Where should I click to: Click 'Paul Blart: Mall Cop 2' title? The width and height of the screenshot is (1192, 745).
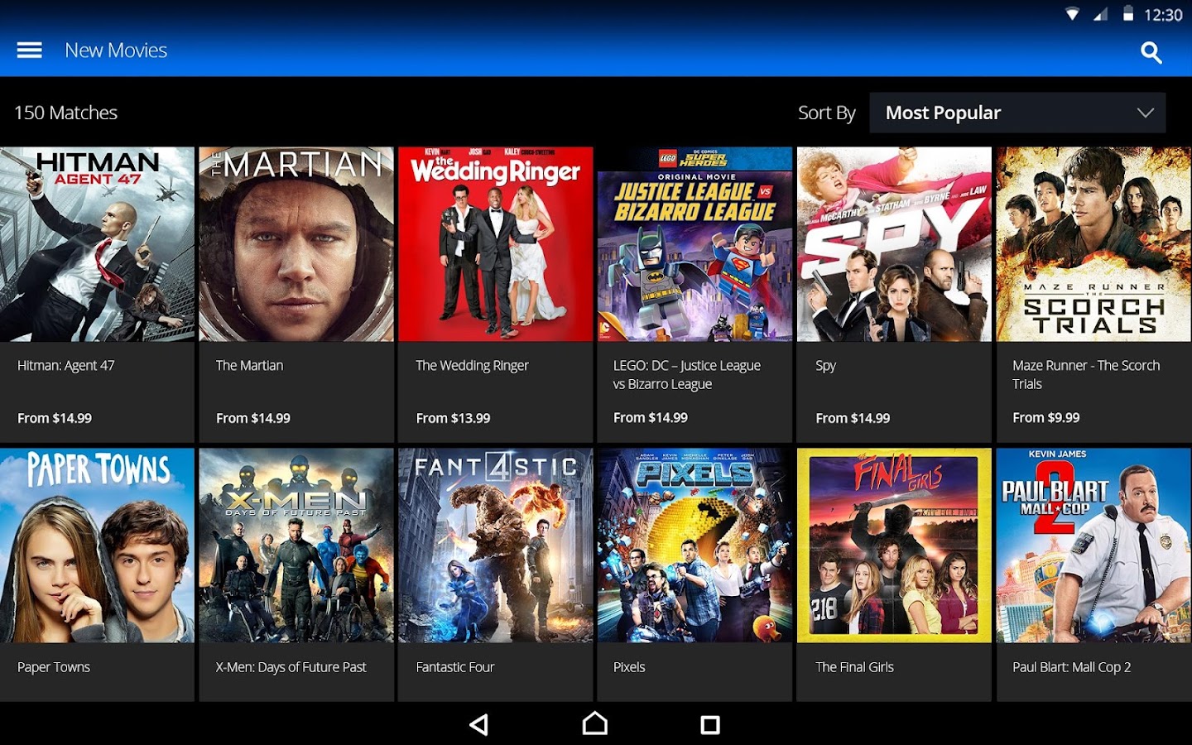(1071, 667)
